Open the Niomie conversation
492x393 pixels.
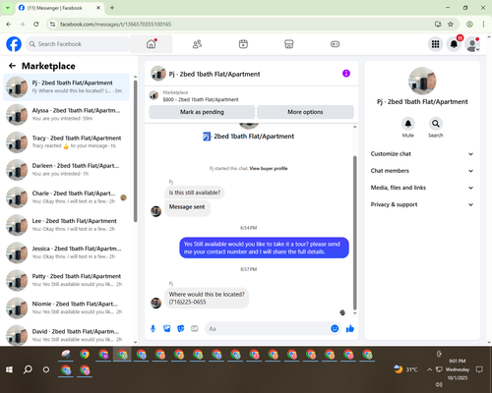click(x=66, y=309)
